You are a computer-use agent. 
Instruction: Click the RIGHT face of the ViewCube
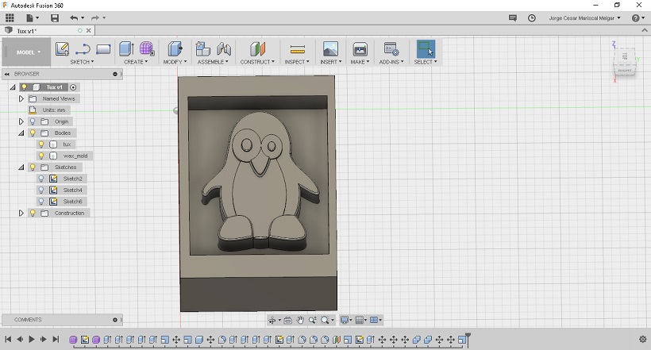pyautogui.click(x=625, y=71)
